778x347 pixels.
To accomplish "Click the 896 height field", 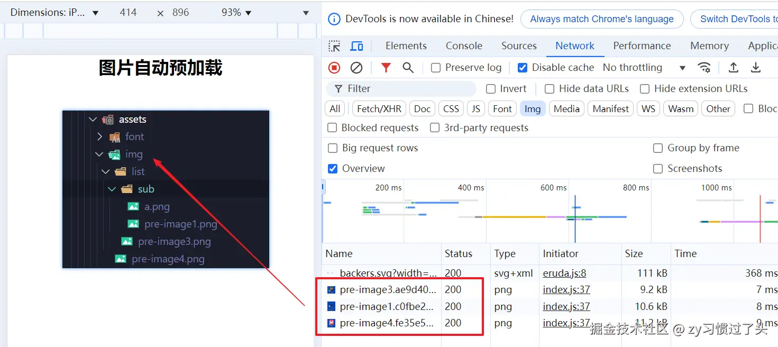I will (x=180, y=13).
